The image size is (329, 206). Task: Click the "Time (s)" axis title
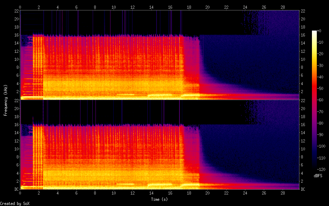tap(159, 199)
